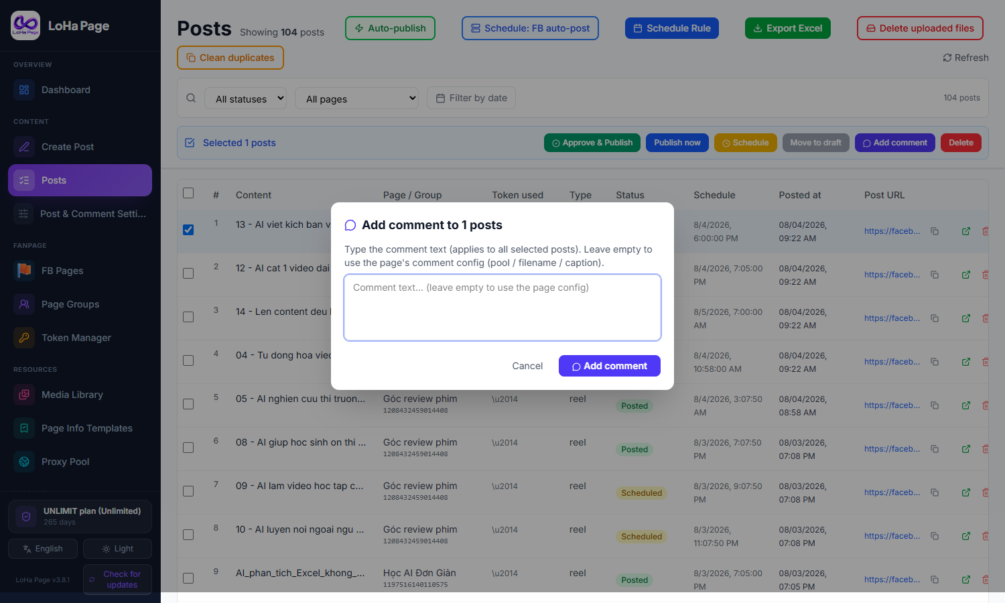Open row 2 post URL in external tab
The image size is (1005, 603).
(966, 275)
